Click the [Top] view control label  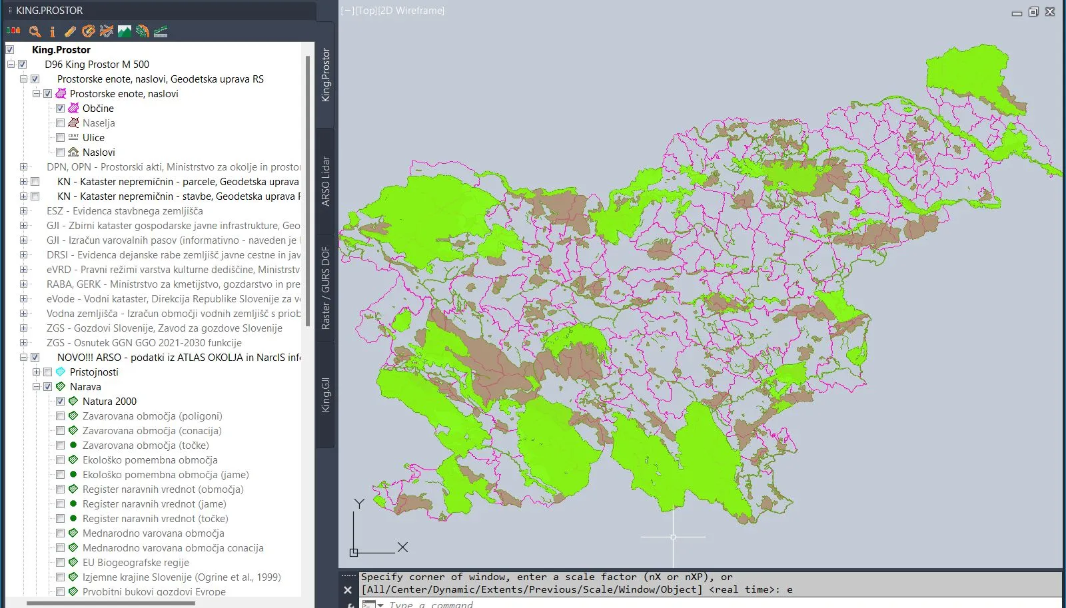click(x=365, y=11)
